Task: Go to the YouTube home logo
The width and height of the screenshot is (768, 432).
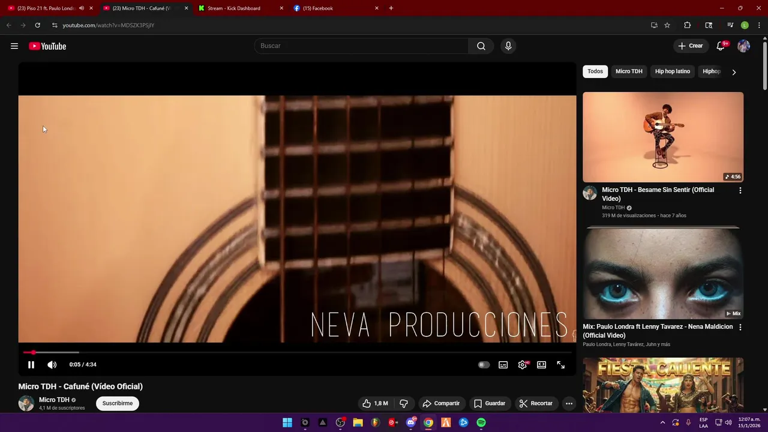Action: click(x=47, y=46)
